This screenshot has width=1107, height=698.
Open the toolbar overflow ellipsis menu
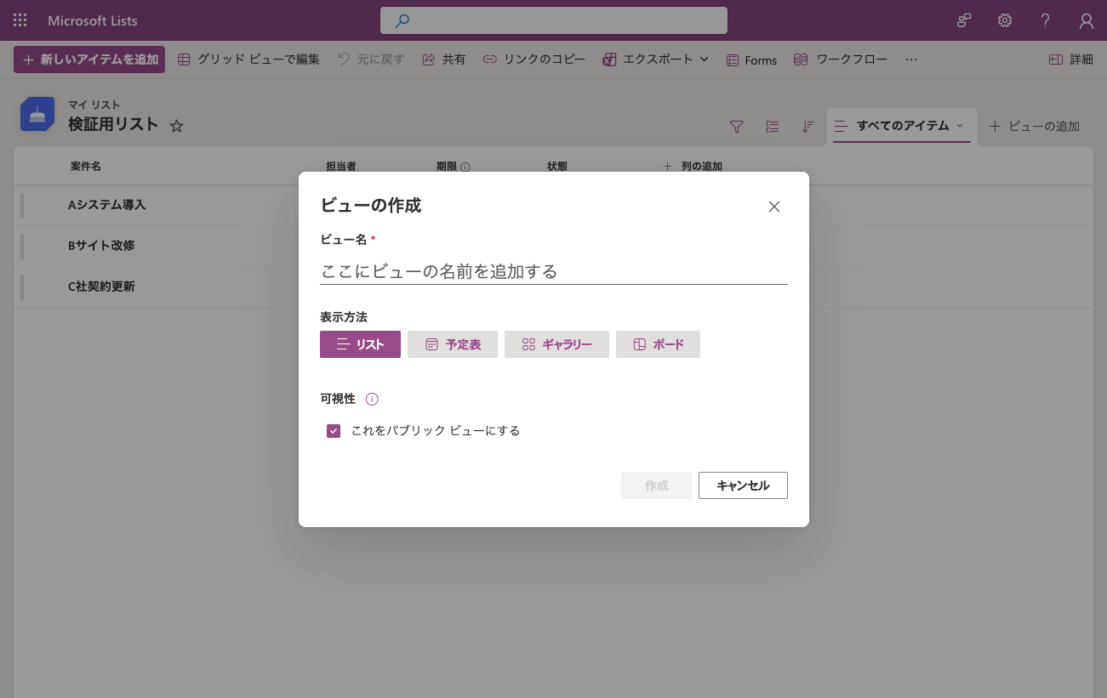(x=911, y=60)
